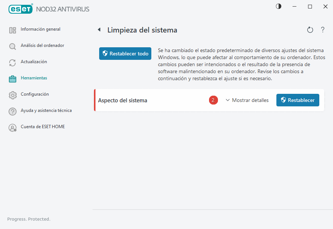The height and width of the screenshot is (229, 333).
Task: Toggle dark mode in the title bar
Action: (278, 6)
